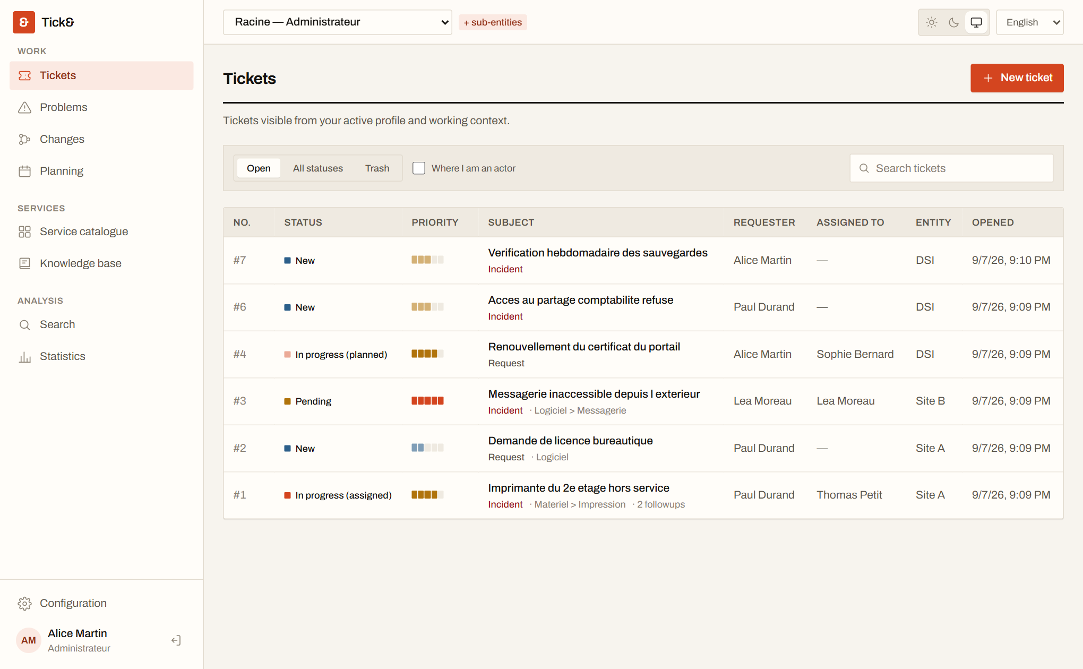This screenshot has width=1083, height=669.
Task: Open Statistics bar-chart icon
Action: click(25, 356)
